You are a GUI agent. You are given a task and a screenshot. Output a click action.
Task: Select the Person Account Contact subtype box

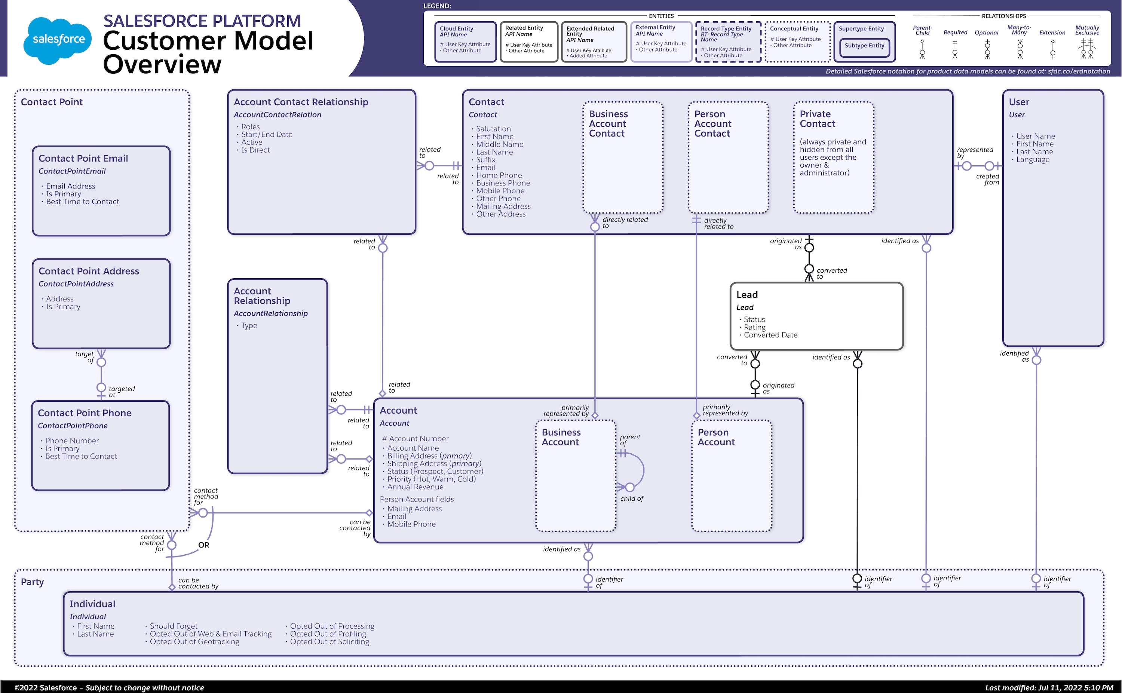point(728,157)
